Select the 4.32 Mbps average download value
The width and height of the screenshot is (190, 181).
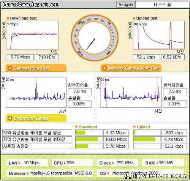116,132
